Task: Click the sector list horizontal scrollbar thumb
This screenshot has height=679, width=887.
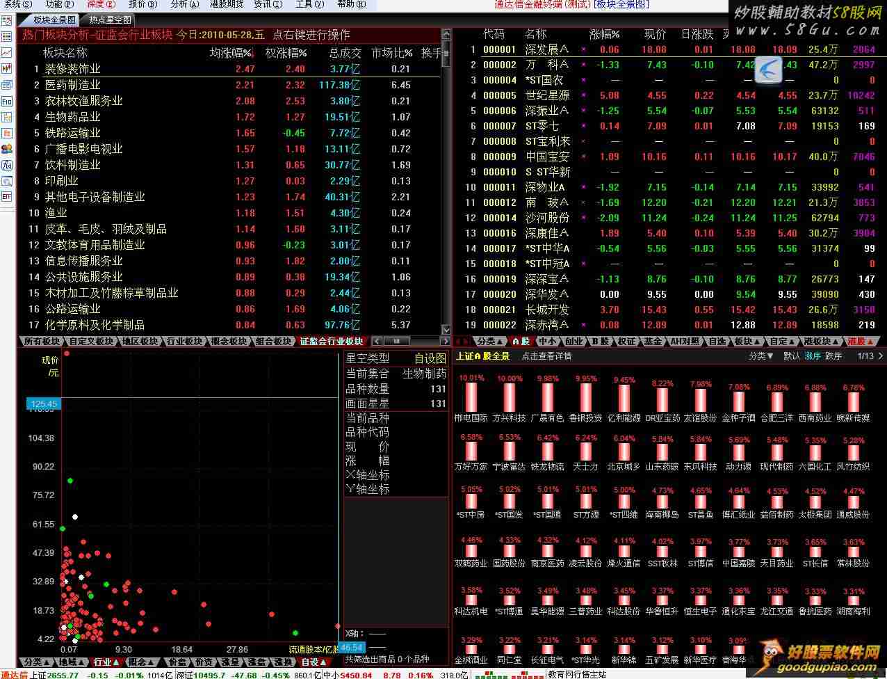Action: click(x=398, y=341)
